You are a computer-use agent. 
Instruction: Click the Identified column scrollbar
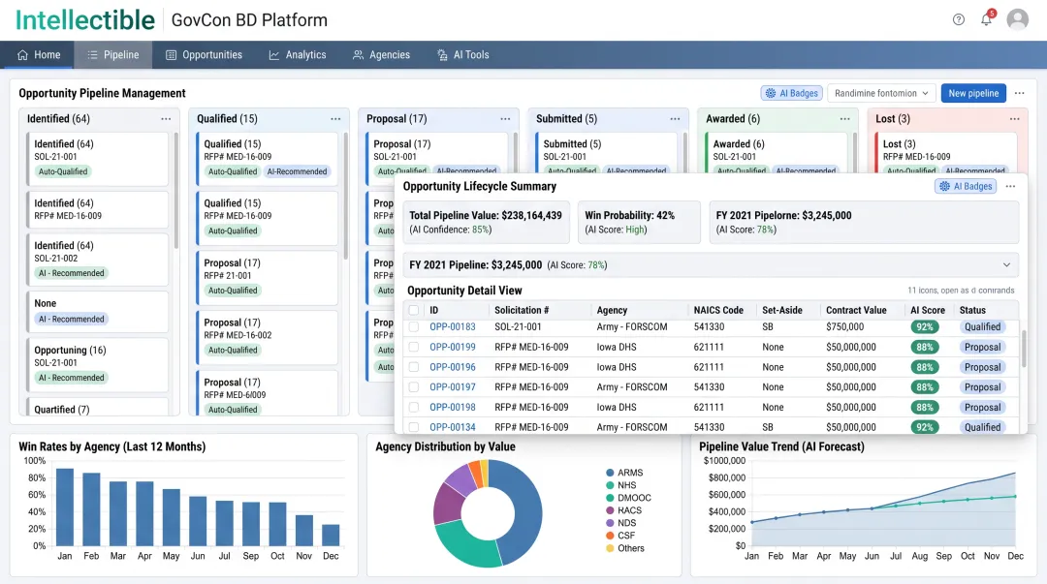tap(176, 190)
